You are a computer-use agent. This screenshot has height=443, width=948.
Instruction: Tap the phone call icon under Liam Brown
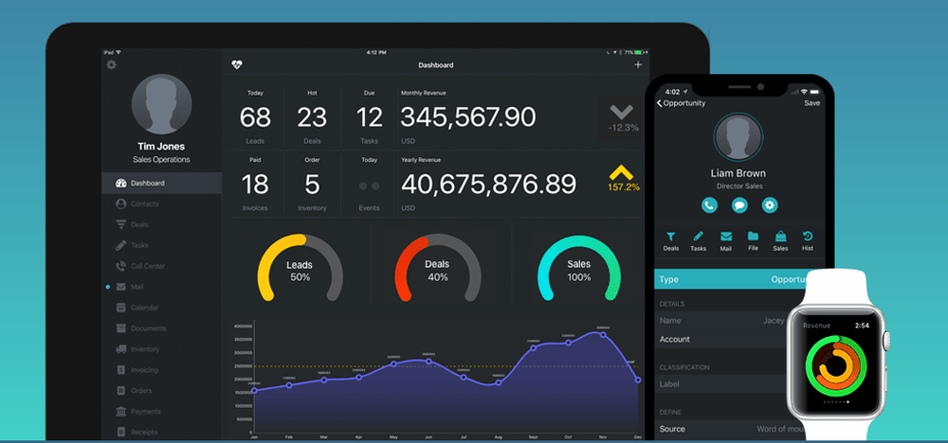(x=709, y=205)
